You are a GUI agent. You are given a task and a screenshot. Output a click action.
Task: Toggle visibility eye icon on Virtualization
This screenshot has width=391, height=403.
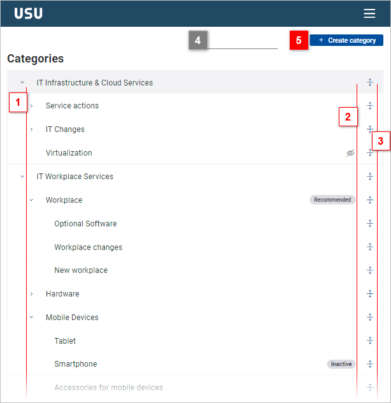click(350, 153)
